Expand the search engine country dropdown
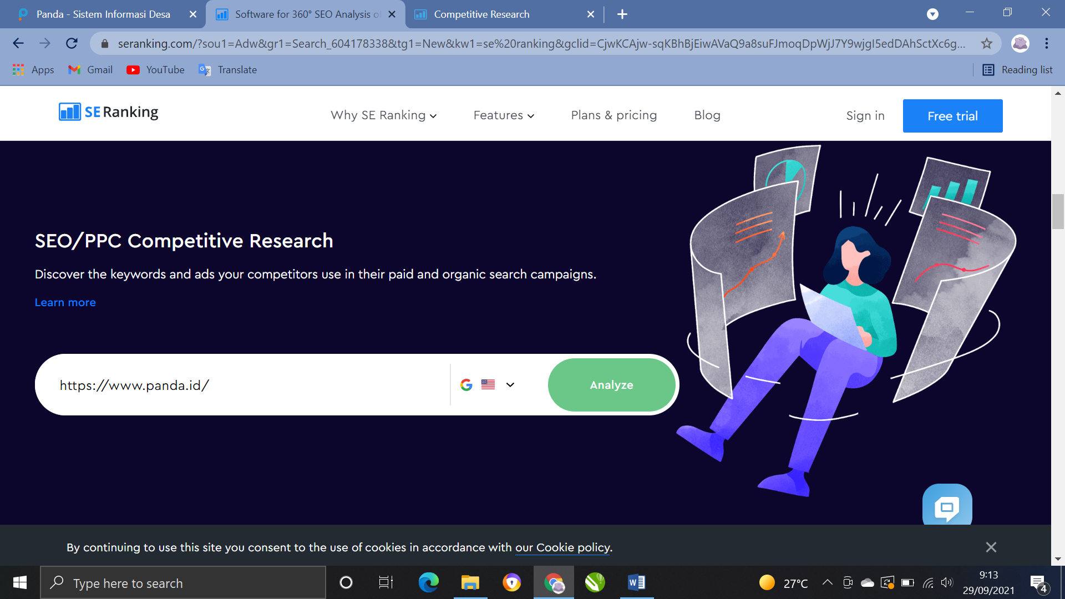This screenshot has width=1065, height=599. point(488,385)
